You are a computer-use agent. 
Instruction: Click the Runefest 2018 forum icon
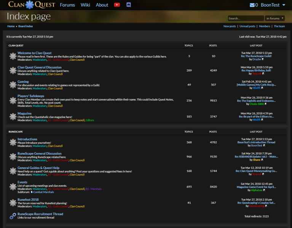coord(13,203)
